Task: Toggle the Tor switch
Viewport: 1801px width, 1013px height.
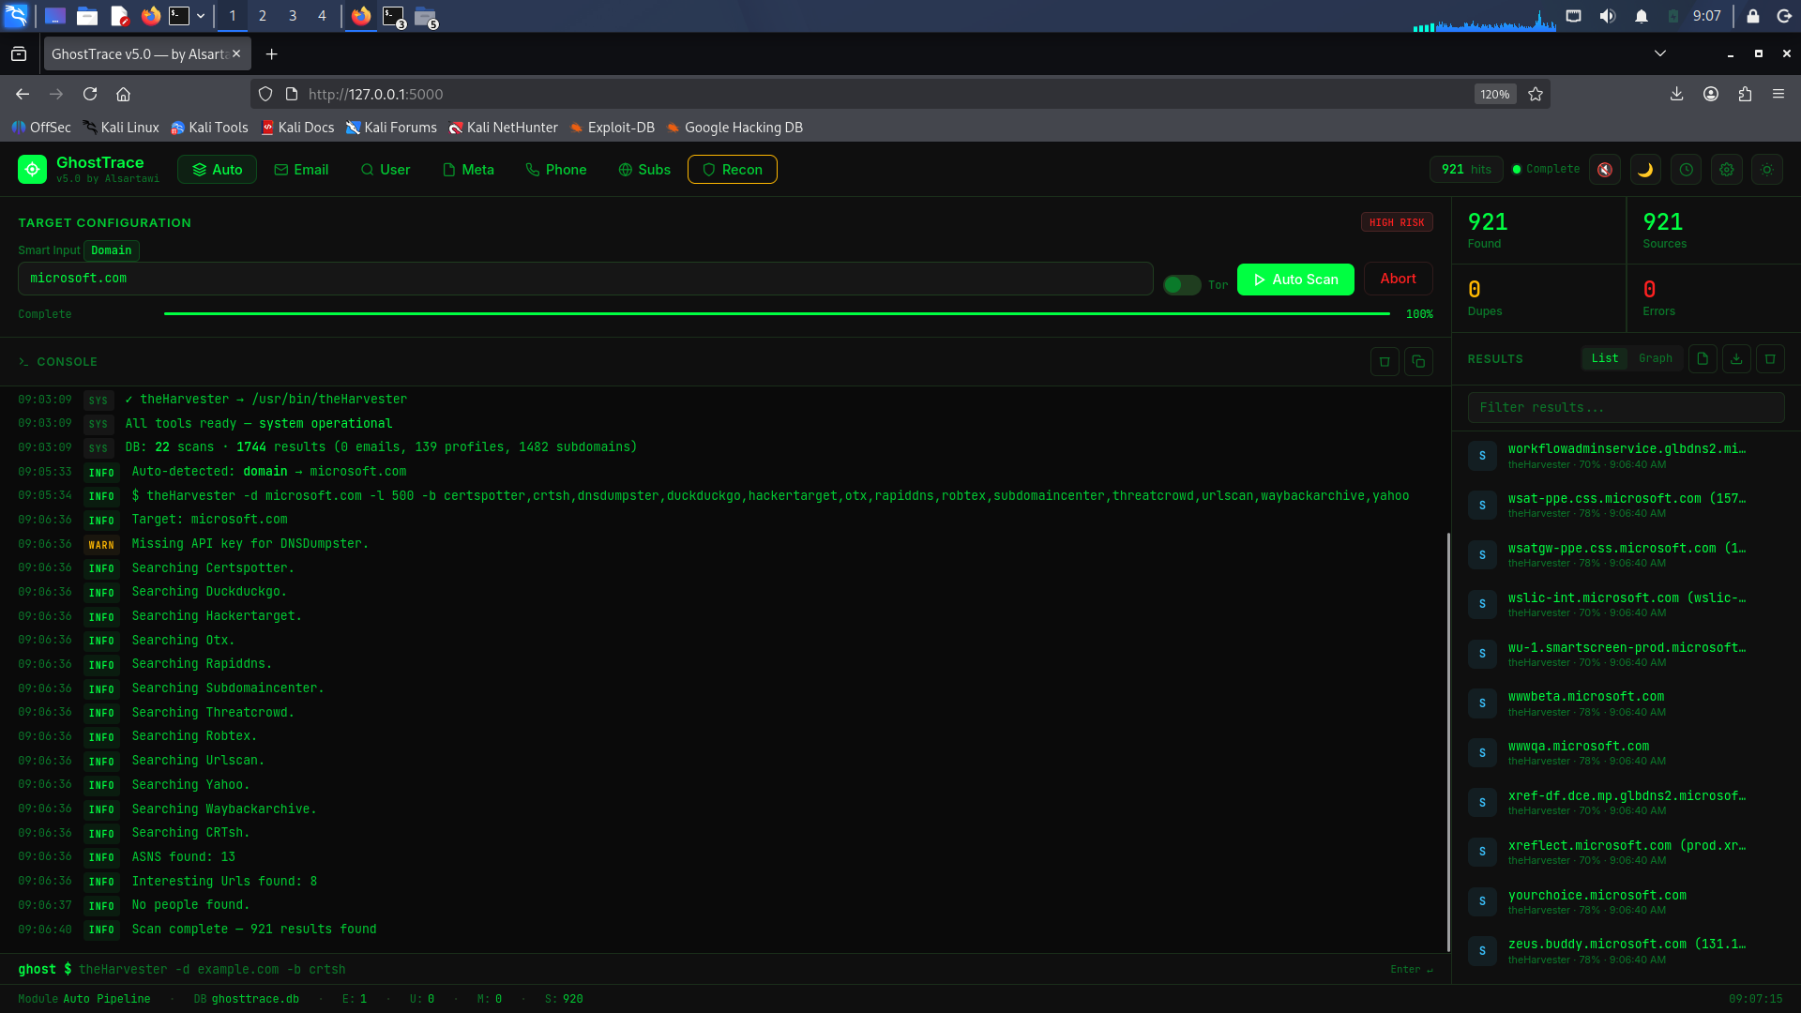Action: (x=1182, y=284)
